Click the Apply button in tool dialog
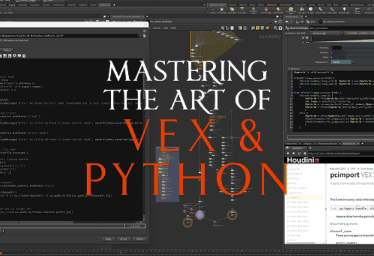This screenshot has width=374, height=256. [x=108, y=239]
